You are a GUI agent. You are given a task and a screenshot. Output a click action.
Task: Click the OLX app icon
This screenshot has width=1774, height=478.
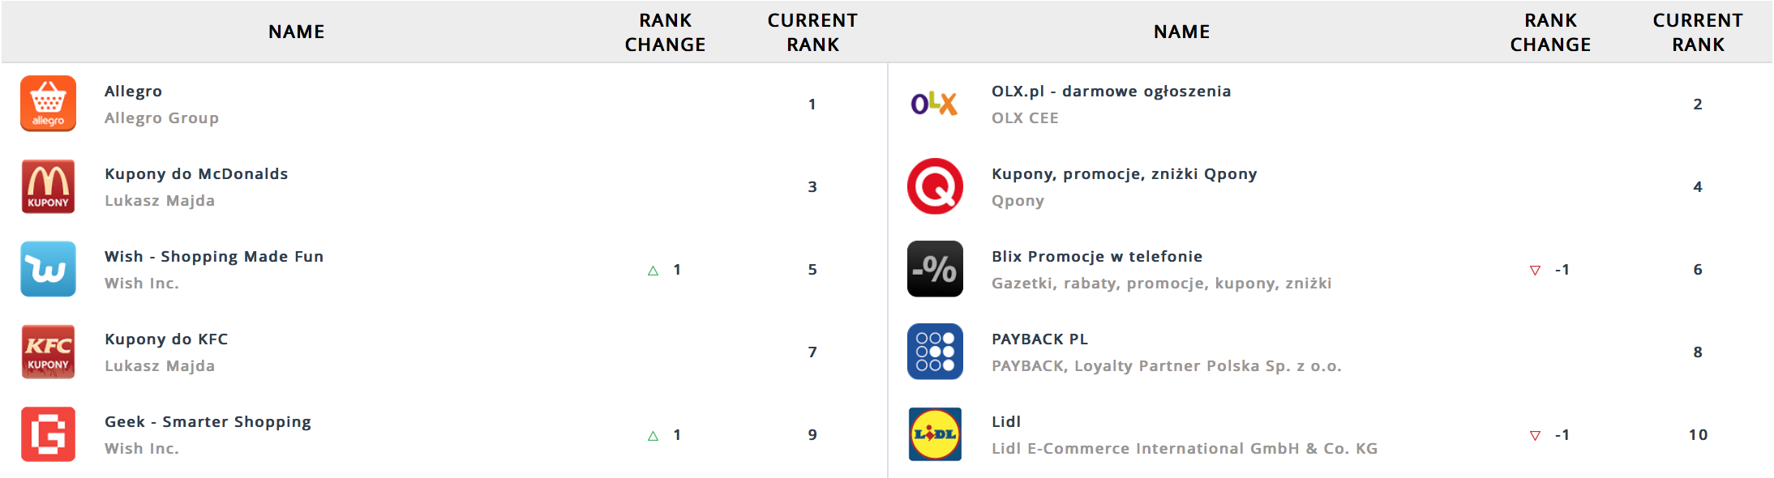(935, 104)
